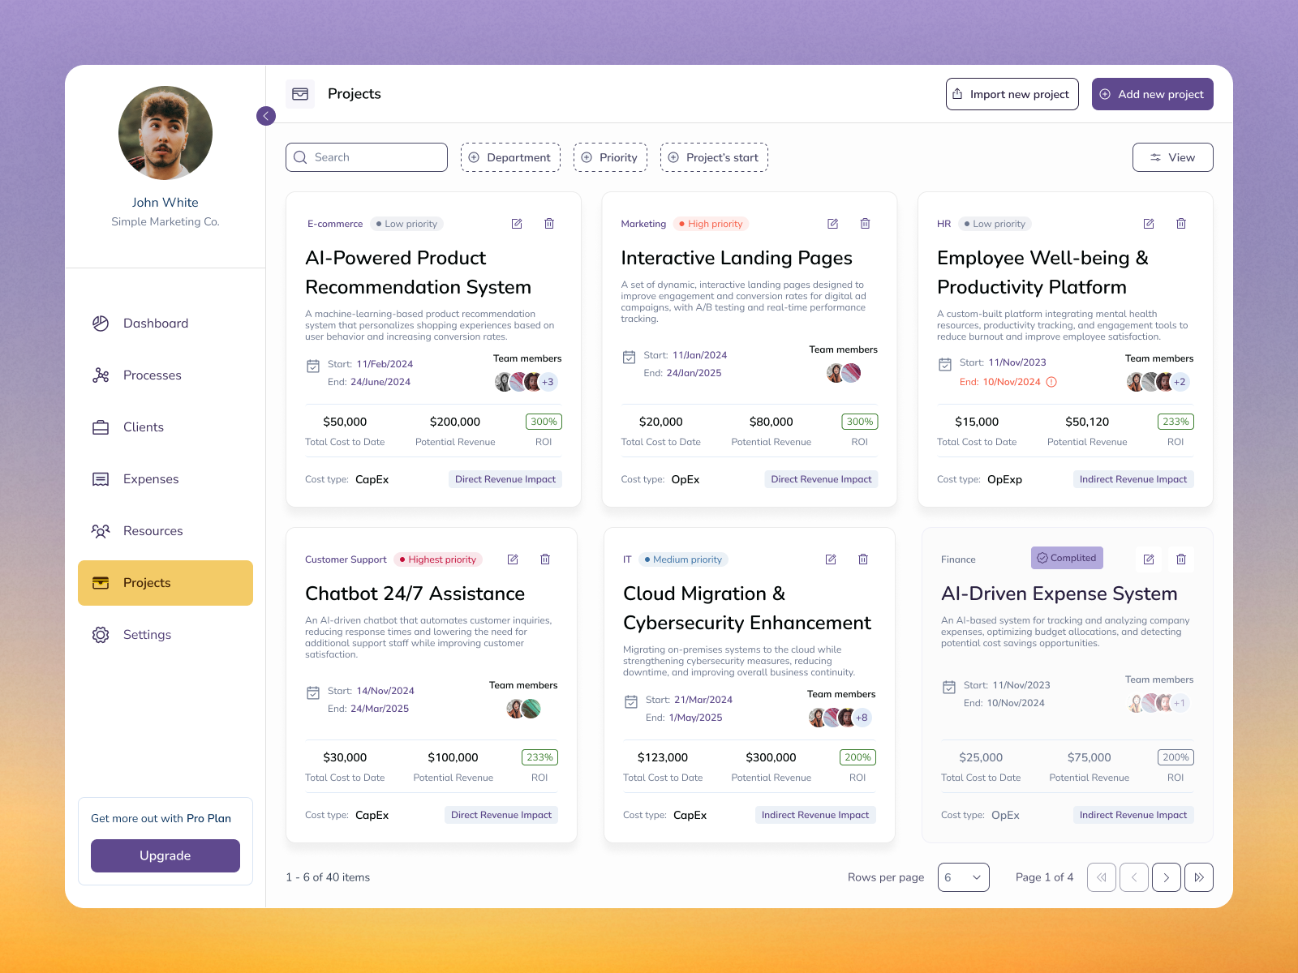Click the John White name link

[x=165, y=203]
